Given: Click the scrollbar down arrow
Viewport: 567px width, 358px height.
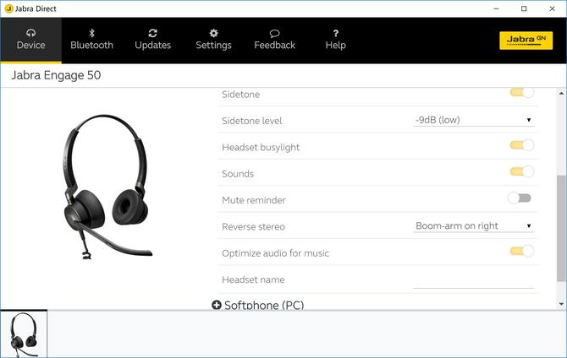Looking at the screenshot, I should coord(561,304).
